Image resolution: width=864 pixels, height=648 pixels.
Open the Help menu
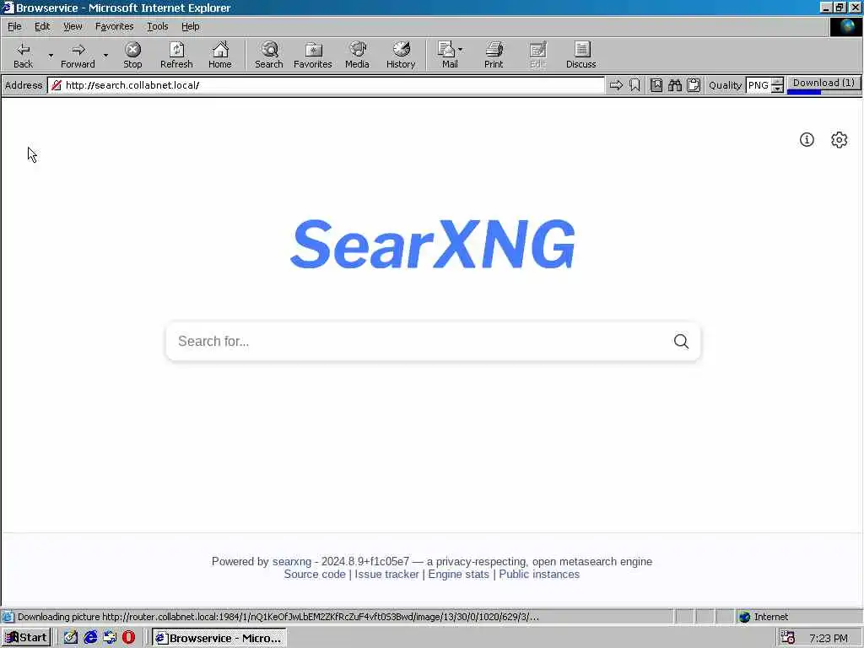tap(190, 26)
